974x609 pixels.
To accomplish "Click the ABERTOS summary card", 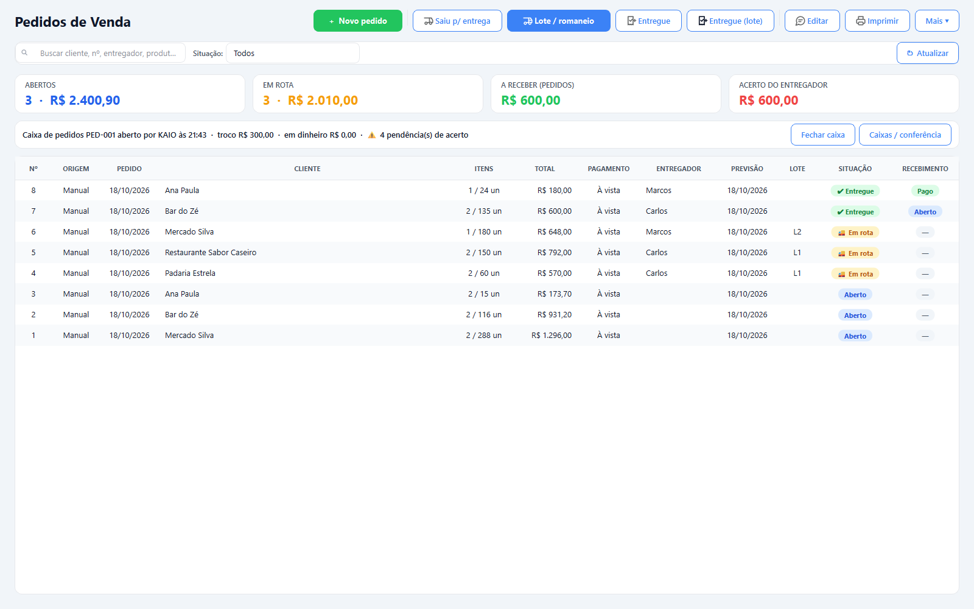I will click(130, 94).
